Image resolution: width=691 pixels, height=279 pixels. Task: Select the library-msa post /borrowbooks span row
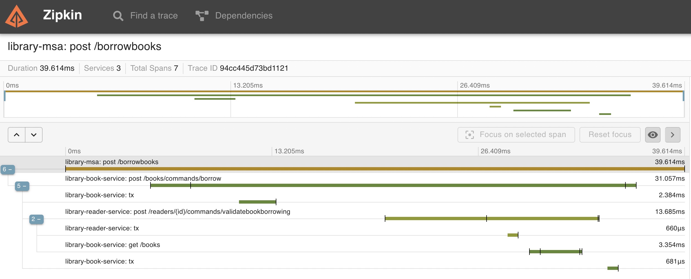(345, 165)
